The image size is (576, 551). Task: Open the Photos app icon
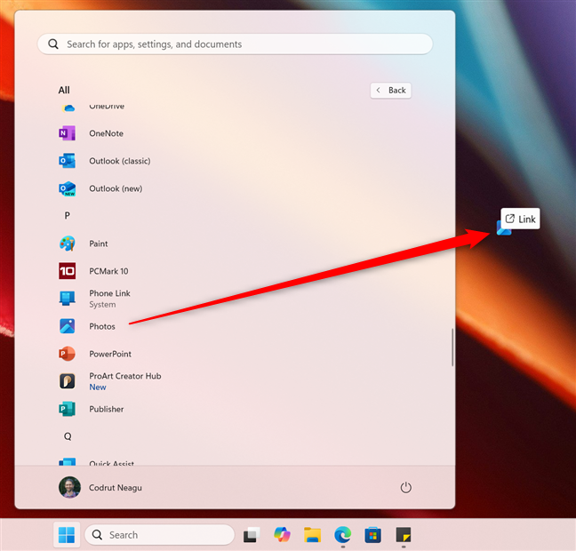(x=68, y=326)
